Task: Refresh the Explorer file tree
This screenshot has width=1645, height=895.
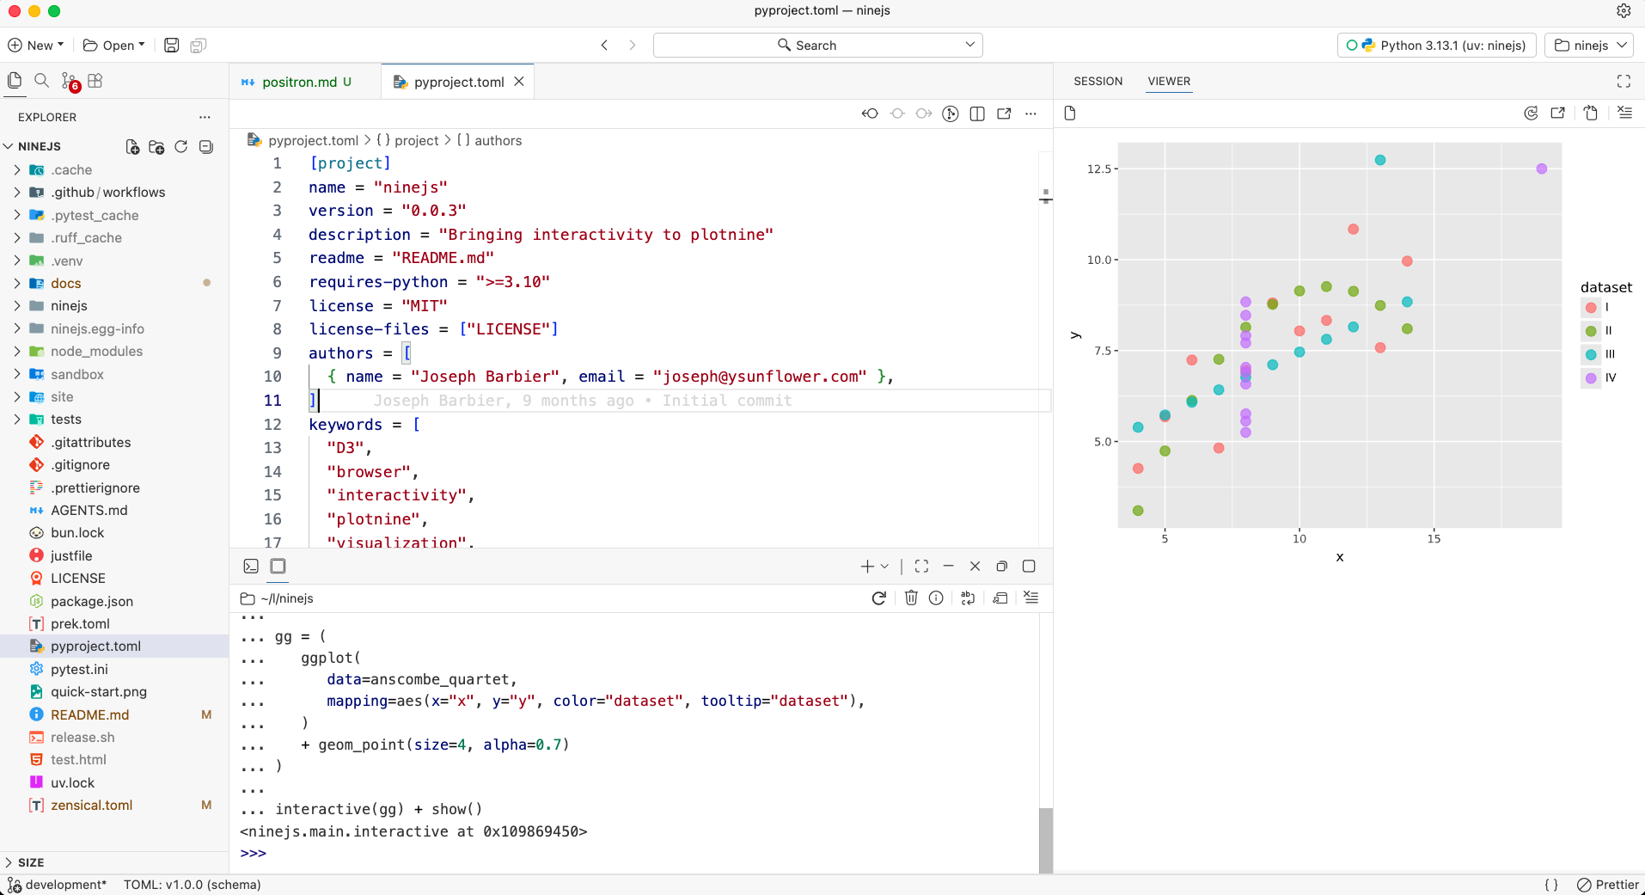Action: [181, 147]
